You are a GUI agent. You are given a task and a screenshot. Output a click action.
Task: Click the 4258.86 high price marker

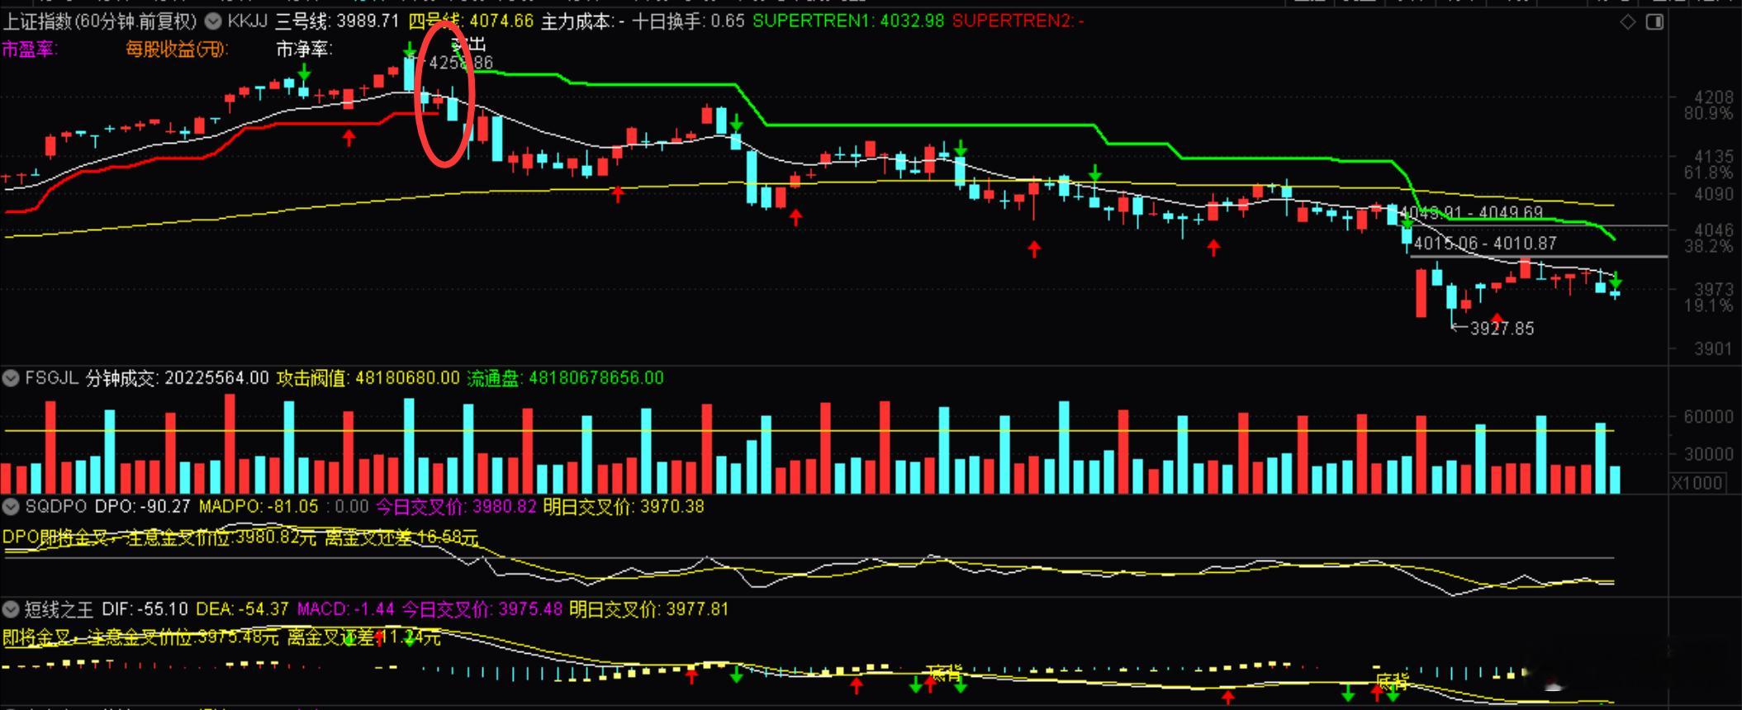point(460,63)
